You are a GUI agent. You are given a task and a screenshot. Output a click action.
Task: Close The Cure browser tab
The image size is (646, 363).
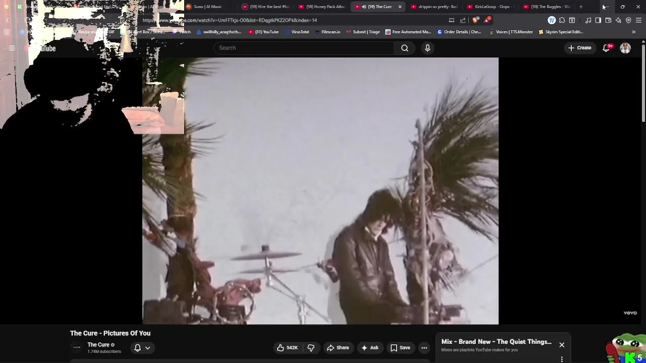(x=400, y=7)
